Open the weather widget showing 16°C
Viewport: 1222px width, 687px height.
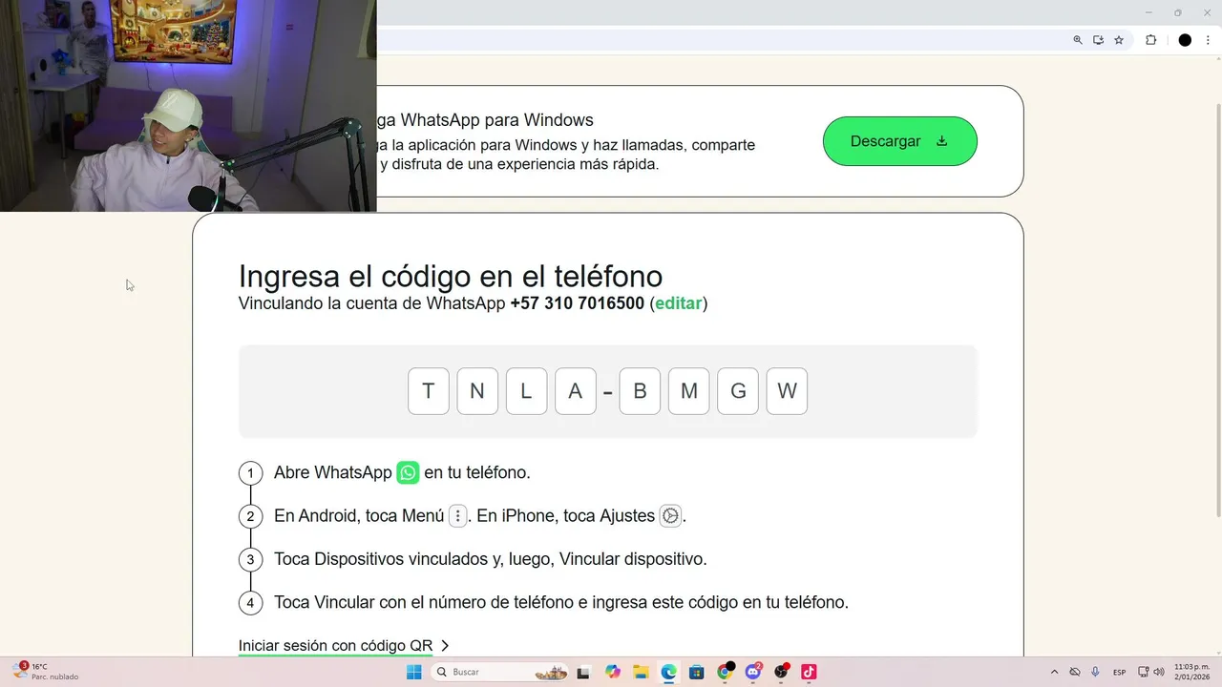tap(46, 672)
